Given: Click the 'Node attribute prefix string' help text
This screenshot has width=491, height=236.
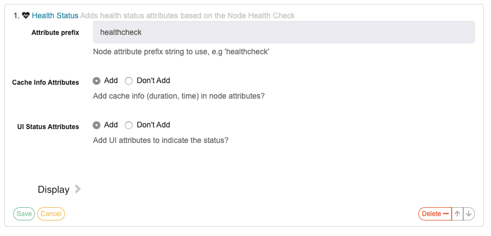Looking at the screenshot, I should point(181,52).
